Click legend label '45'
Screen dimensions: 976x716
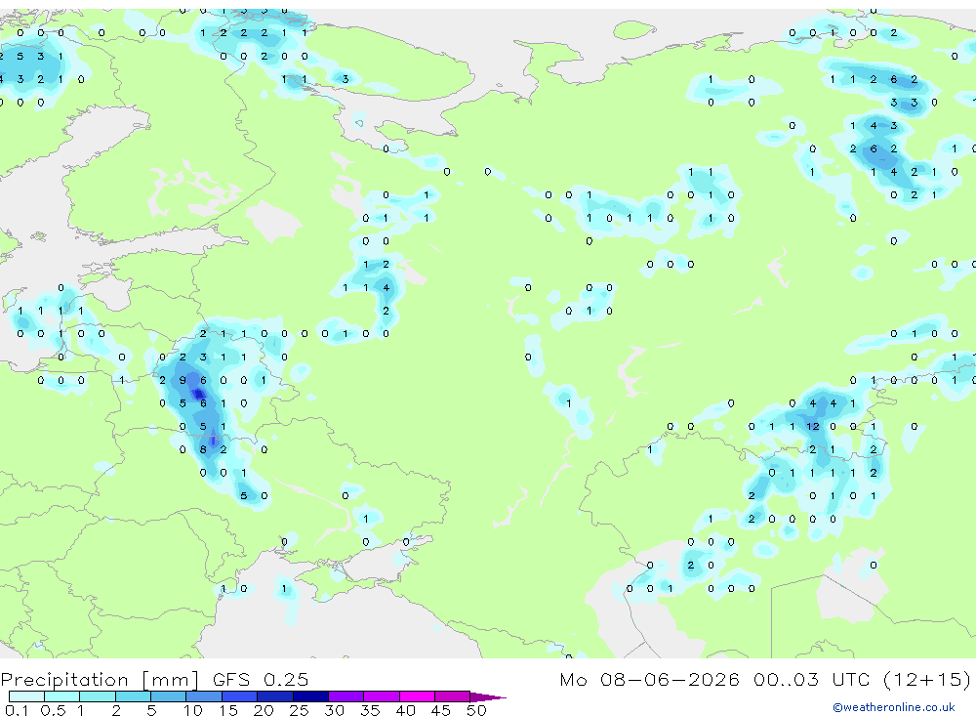pos(441,710)
